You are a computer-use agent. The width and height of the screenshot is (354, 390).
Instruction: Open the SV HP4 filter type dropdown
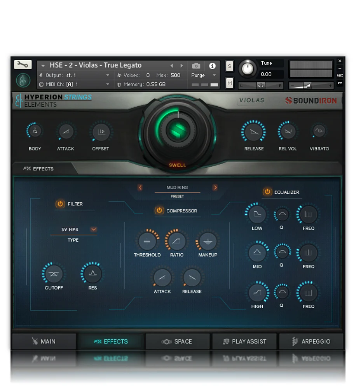pos(93,229)
